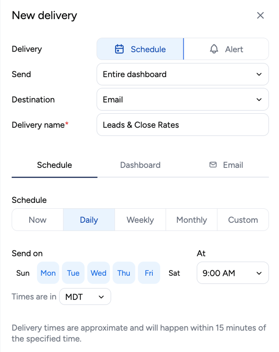Viewport: 279px width, 352px height.
Task: Choose the Weekly schedule frequency
Action: point(140,220)
